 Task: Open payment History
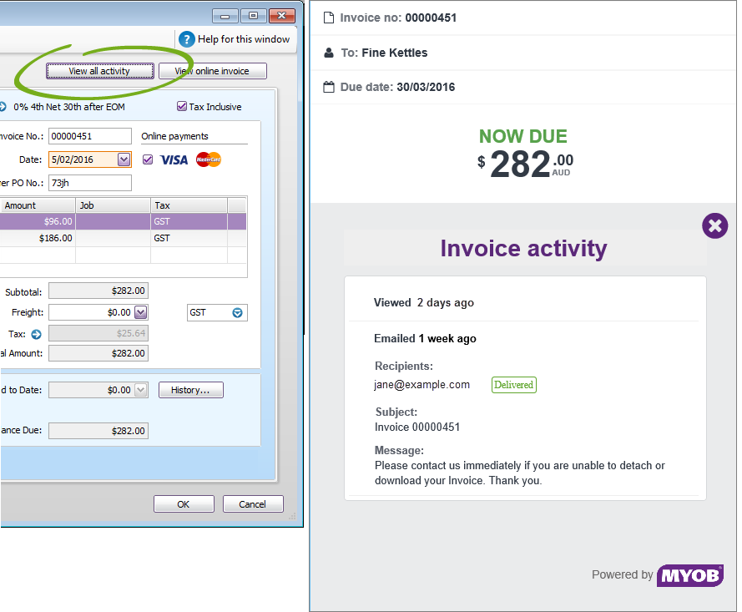(190, 390)
